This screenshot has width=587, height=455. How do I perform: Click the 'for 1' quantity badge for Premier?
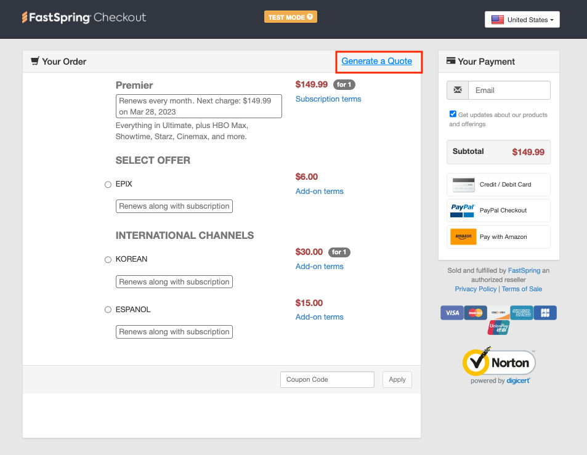[344, 84]
